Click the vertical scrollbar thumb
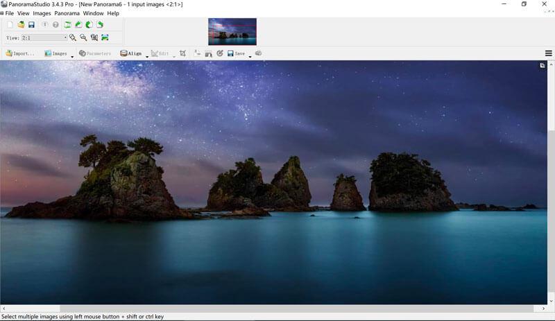The image size is (555, 321). (551, 211)
